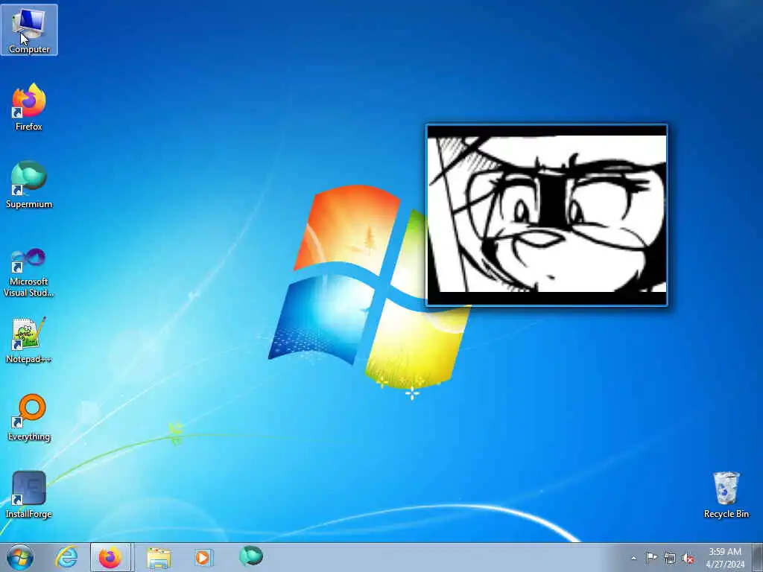Image resolution: width=763 pixels, height=572 pixels.
Task: Select the Everything search shortcut
Action: pyautogui.click(x=29, y=417)
